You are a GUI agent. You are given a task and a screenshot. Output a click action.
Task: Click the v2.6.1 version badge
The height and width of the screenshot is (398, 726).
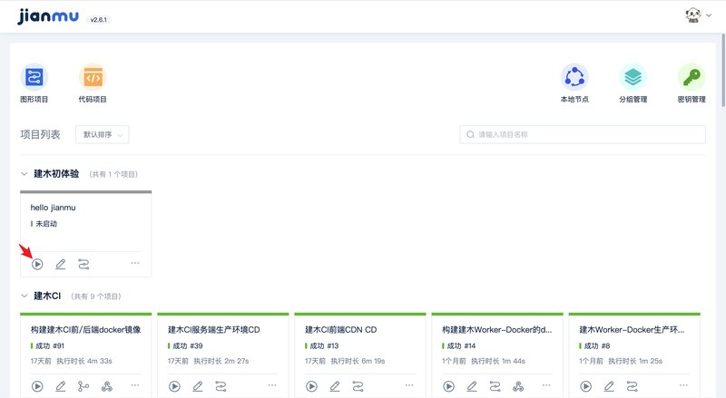tap(99, 19)
